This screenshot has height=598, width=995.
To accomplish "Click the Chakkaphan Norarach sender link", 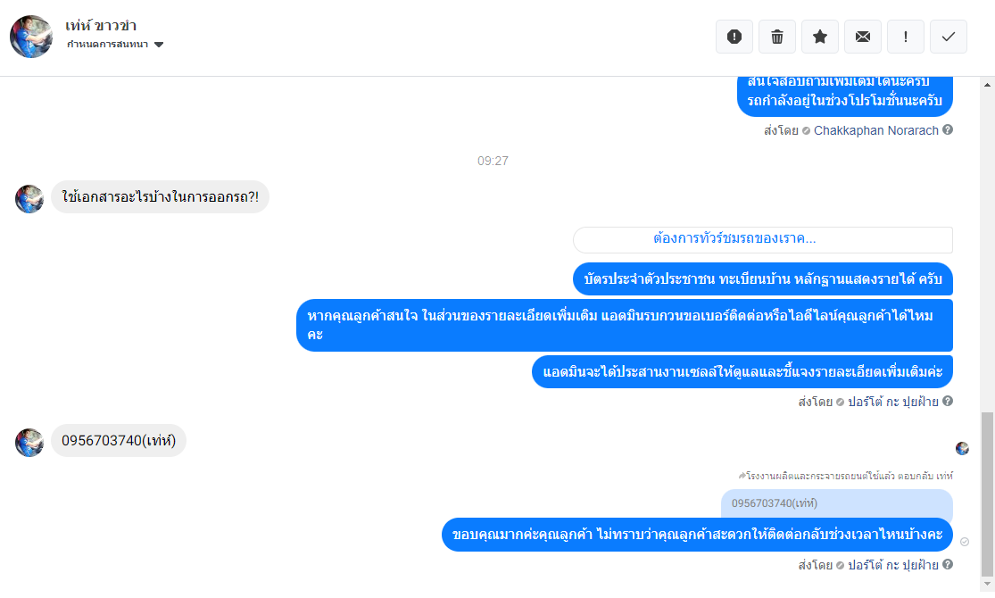I will click(875, 130).
